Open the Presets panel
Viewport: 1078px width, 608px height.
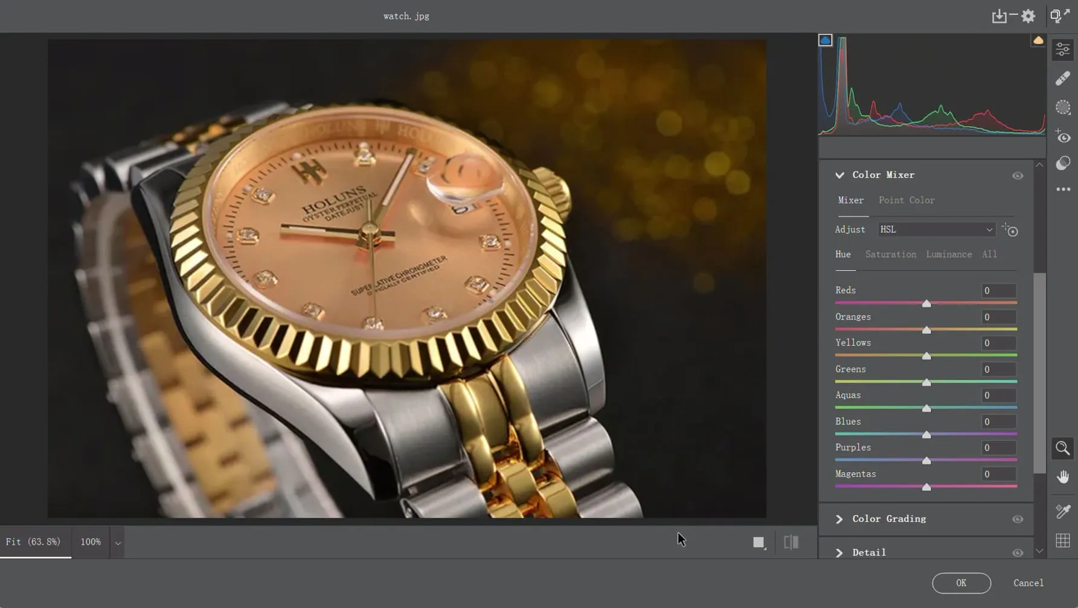point(1063,163)
